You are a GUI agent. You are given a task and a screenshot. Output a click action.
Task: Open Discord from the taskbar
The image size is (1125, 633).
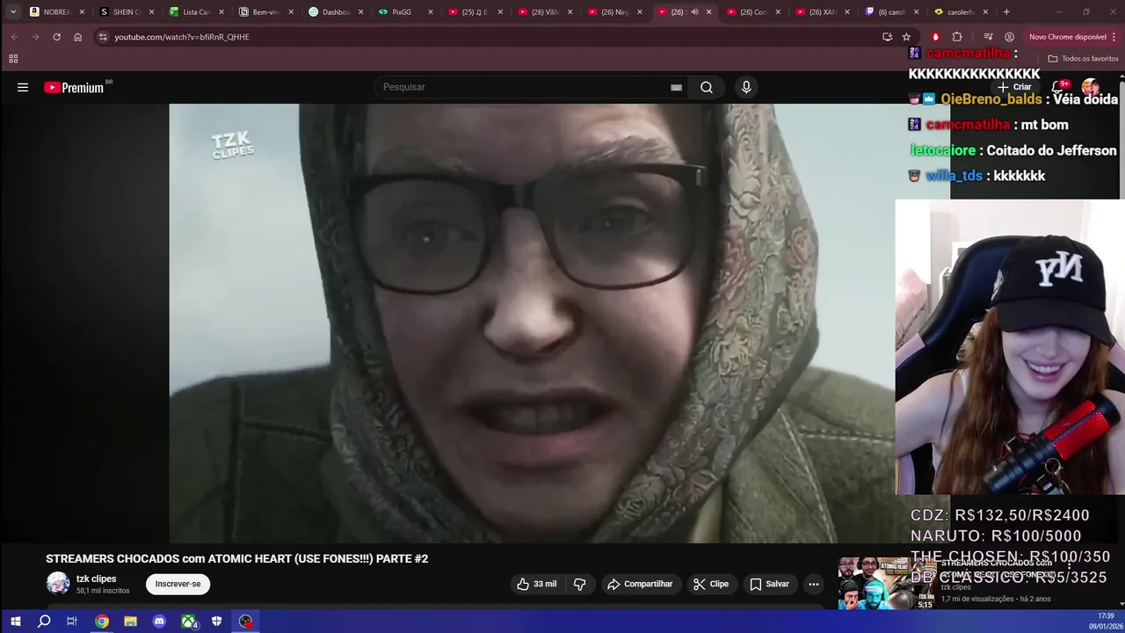[x=159, y=622]
